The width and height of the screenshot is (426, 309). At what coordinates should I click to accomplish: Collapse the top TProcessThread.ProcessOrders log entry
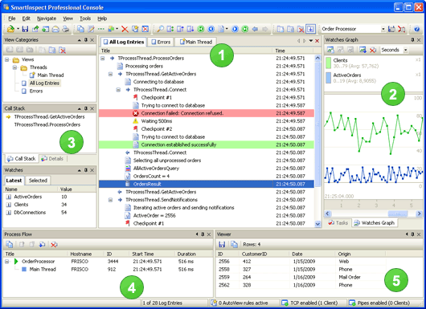(x=103, y=59)
